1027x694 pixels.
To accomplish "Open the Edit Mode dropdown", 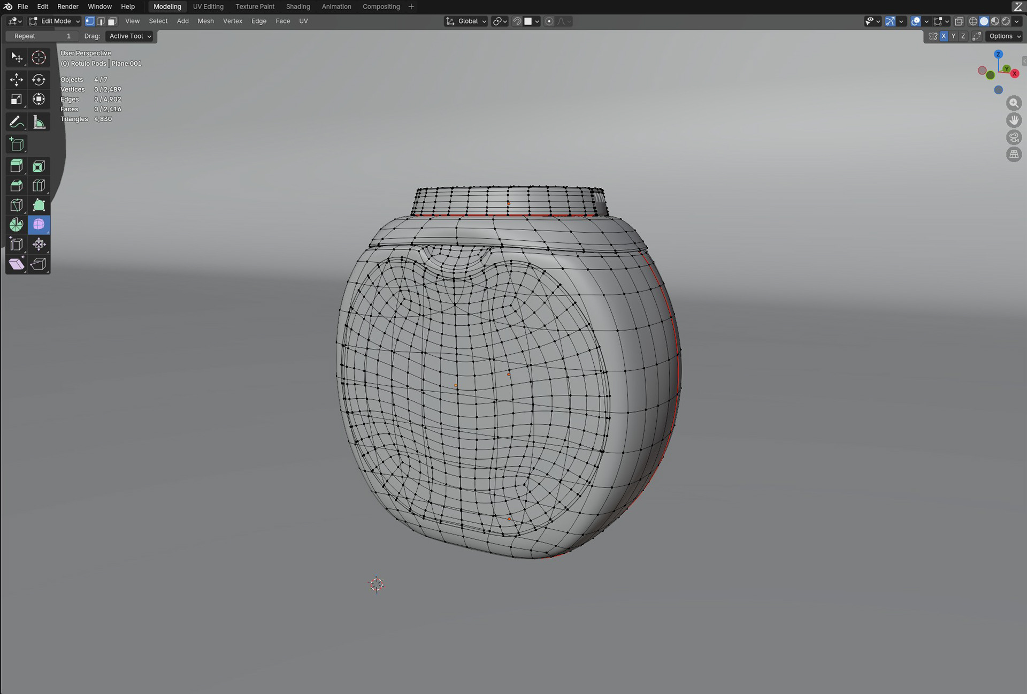I will (x=55, y=21).
